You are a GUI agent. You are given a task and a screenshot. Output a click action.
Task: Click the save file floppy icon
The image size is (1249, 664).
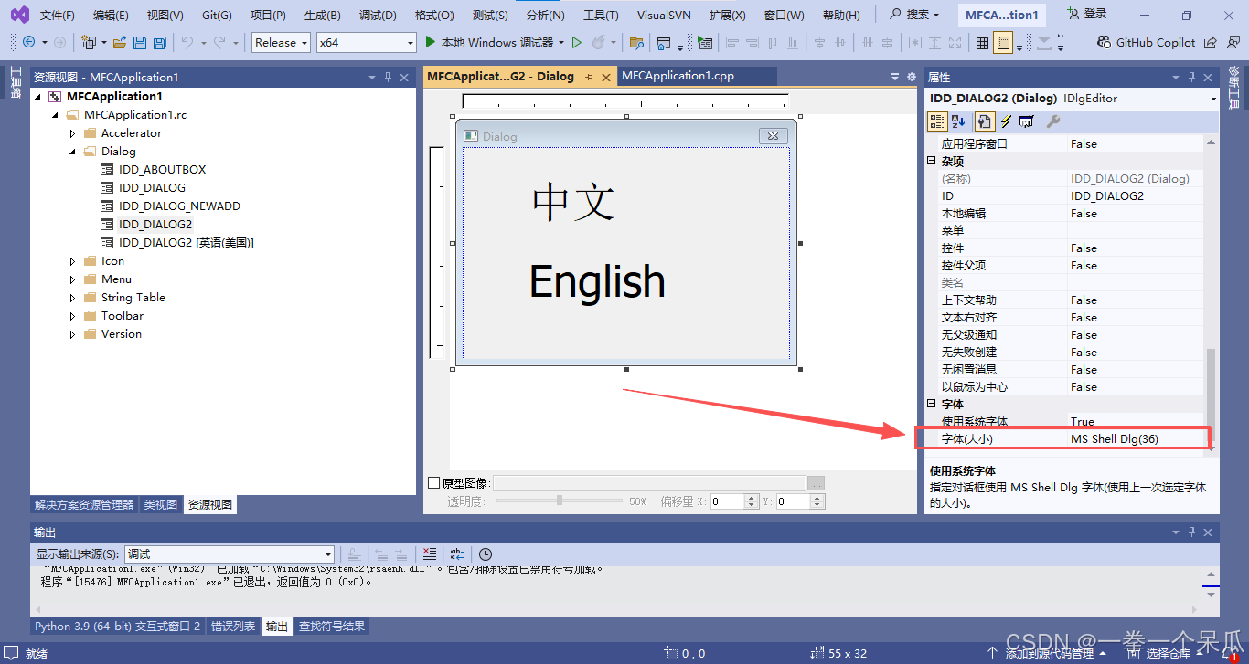point(140,42)
